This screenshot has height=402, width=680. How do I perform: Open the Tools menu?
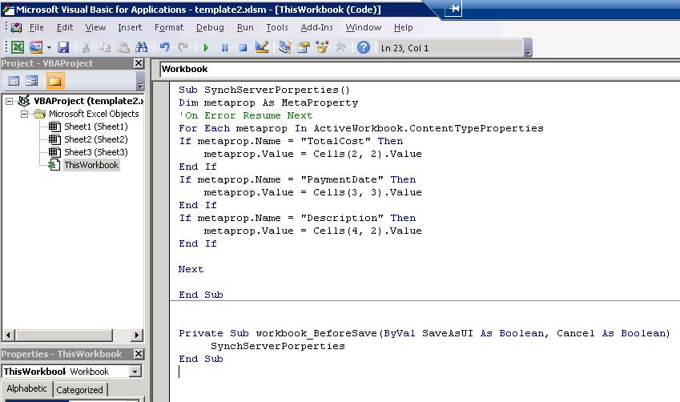tap(277, 27)
